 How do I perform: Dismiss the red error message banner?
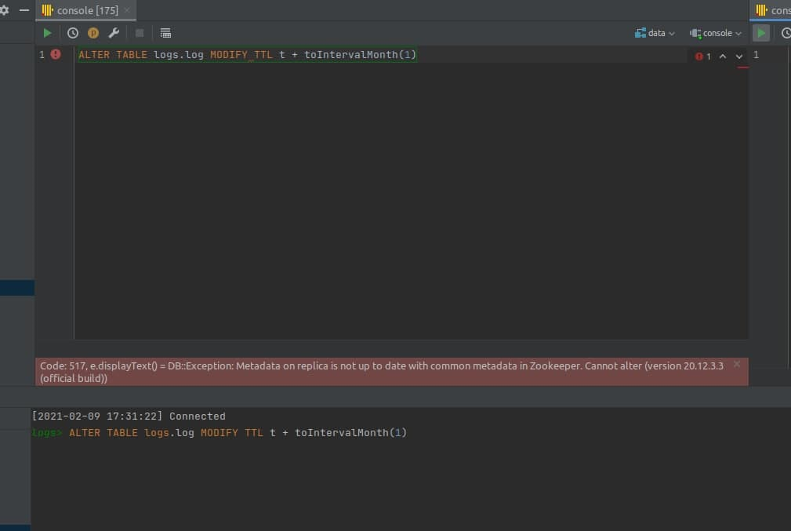coord(737,364)
